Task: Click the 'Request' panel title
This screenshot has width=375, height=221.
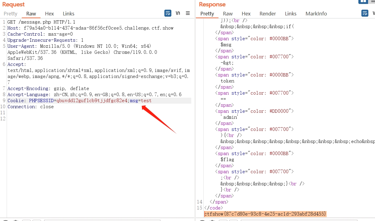Action: [14, 5]
